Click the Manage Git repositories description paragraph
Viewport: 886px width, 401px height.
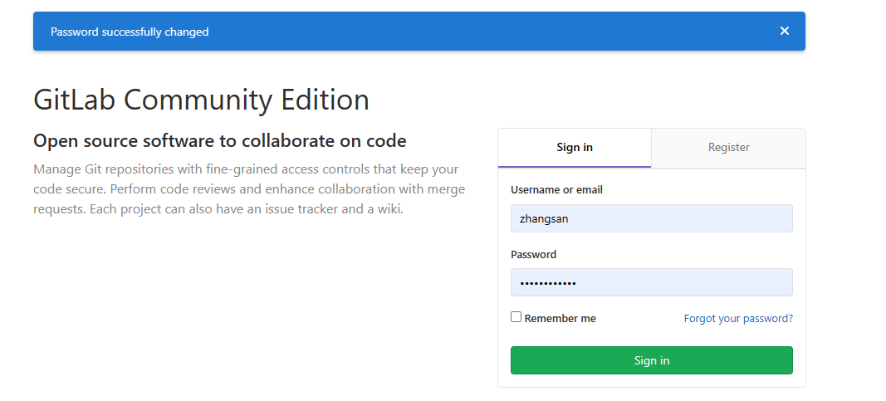249,189
